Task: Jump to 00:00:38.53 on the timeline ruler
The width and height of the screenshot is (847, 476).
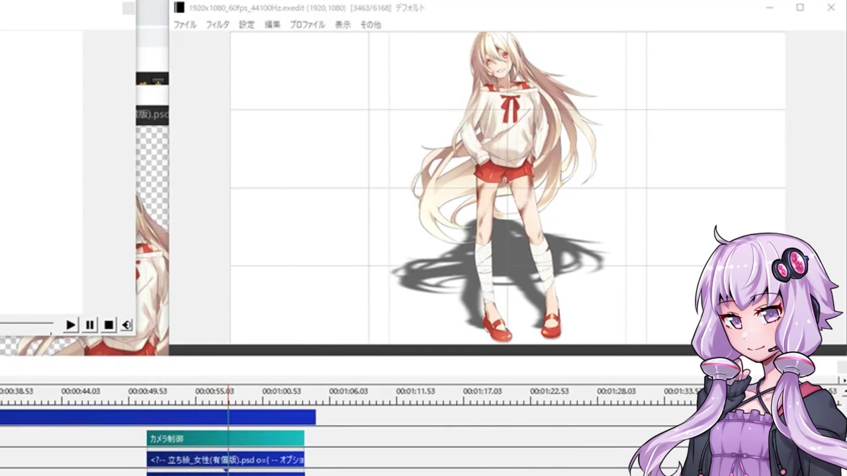Action: [x=17, y=391]
